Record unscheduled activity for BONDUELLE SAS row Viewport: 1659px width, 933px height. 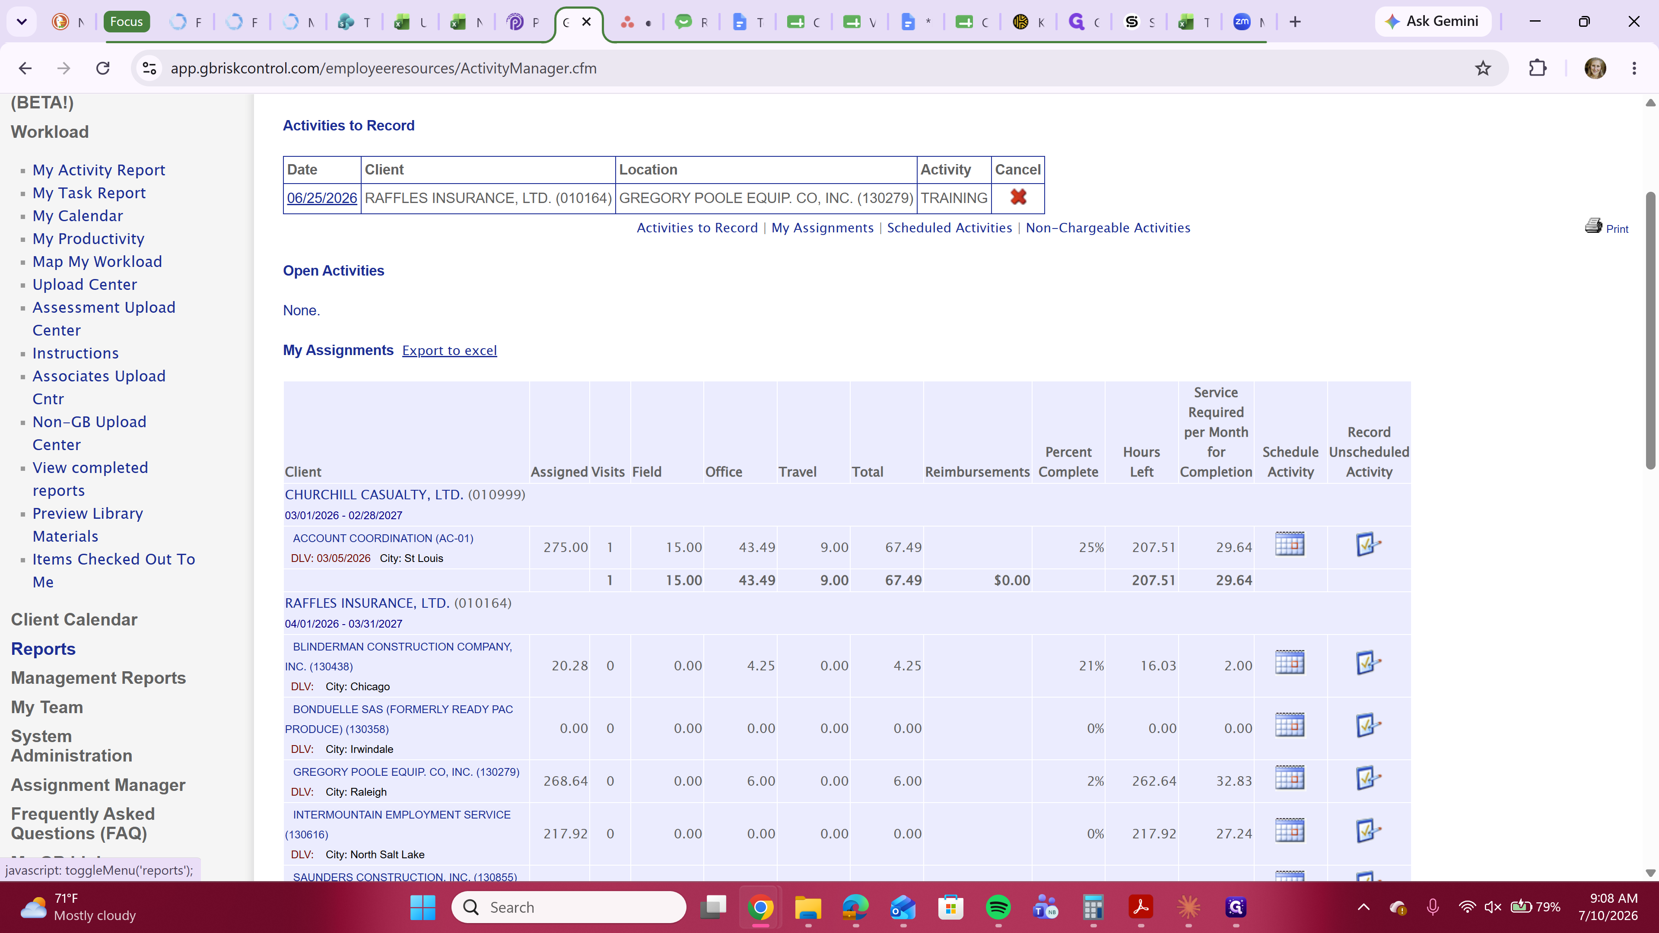pyautogui.click(x=1368, y=725)
